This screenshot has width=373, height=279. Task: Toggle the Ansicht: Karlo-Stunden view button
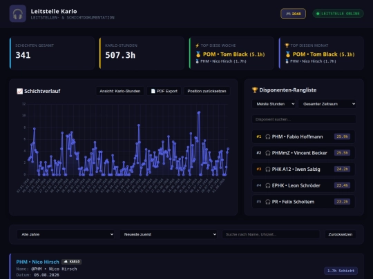click(x=120, y=91)
